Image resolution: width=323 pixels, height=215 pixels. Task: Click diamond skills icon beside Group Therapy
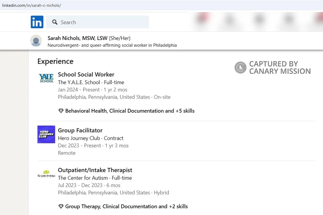coord(61,207)
